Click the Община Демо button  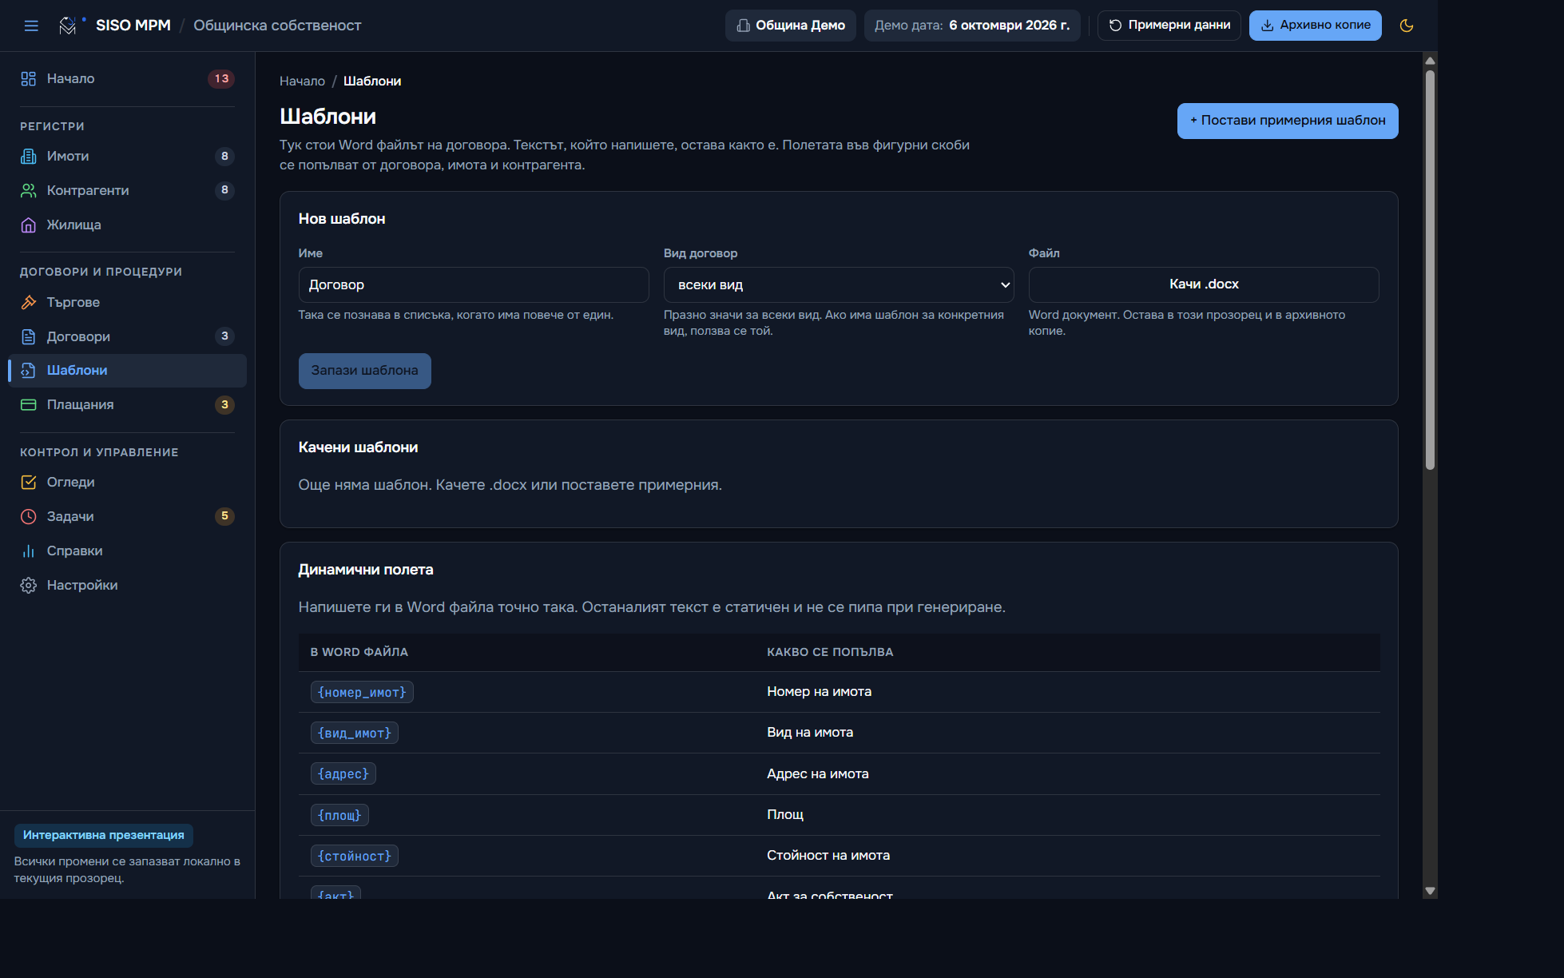click(790, 26)
